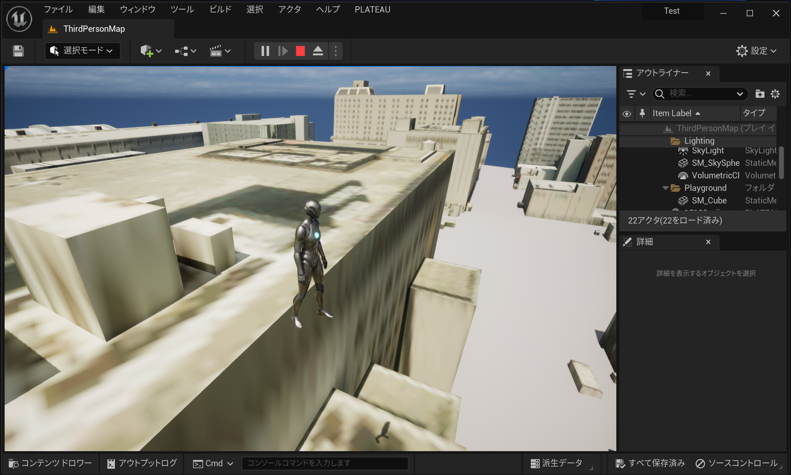Click the ソースコントロール button

(737, 463)
